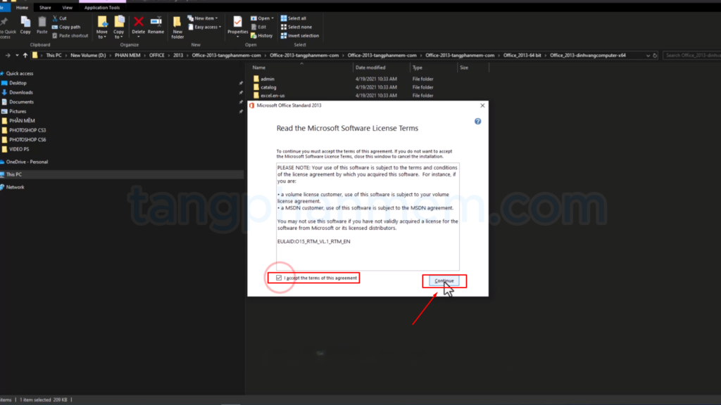Click the help question mark icon
The image size is (721, 405).
[478, 121]
